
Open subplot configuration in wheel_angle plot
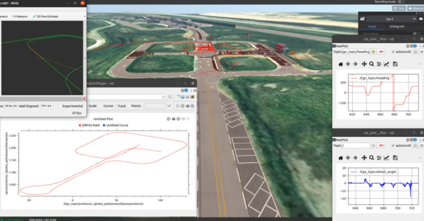tap(379, 158)
